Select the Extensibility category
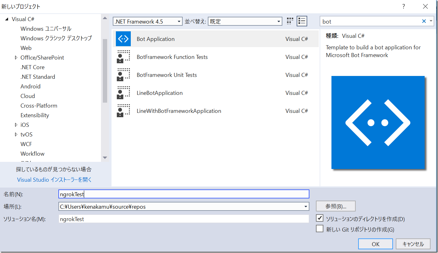Viewport: 438px width, 253px height. [35, 115]
